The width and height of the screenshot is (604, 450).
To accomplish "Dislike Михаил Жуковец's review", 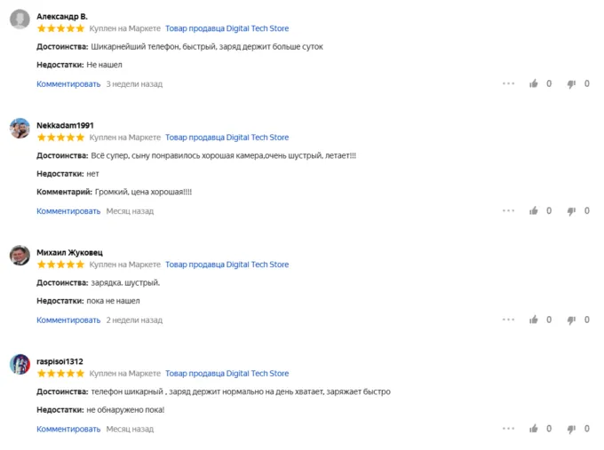I will pyautogui.click(x=571, y=320).
